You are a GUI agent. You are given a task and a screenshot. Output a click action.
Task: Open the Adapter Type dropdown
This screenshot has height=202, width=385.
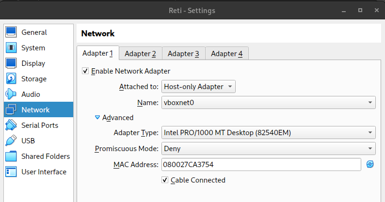tap(268, 132)
